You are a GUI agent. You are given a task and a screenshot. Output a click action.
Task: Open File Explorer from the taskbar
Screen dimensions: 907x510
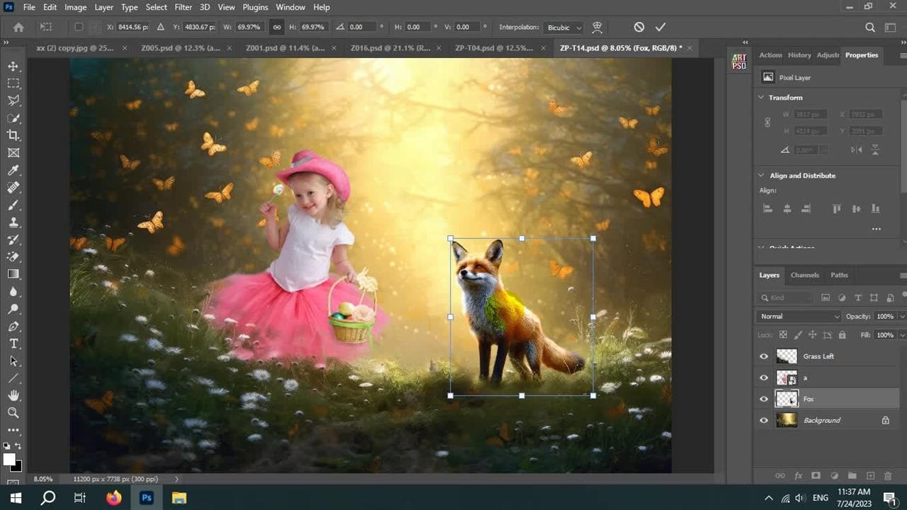coord(179,498)
